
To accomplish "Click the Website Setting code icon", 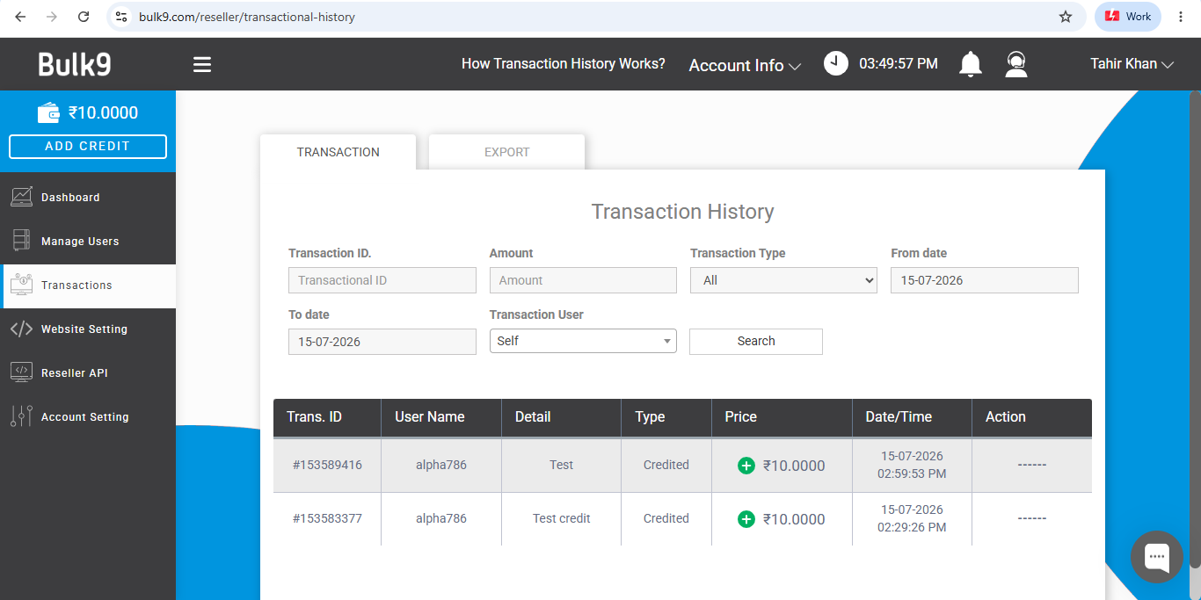I will click(22, 329).
